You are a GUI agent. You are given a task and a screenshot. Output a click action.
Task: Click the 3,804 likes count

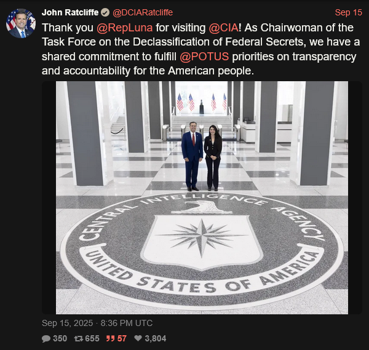[156, 339]
